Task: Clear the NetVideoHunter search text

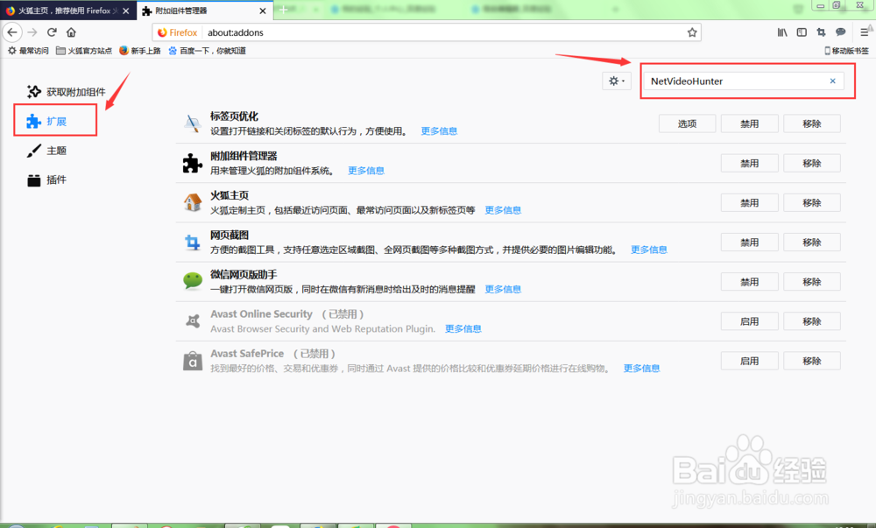Action: (x=832, y=81)
